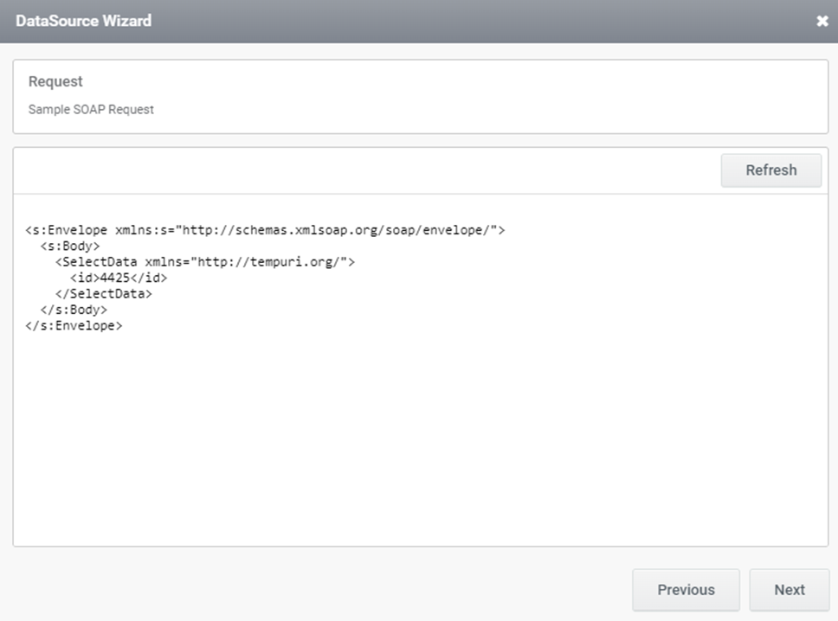This screenshot has width=838, height=621.
Task: Click the closing s:Envelope tag
Action: (74, 326)
